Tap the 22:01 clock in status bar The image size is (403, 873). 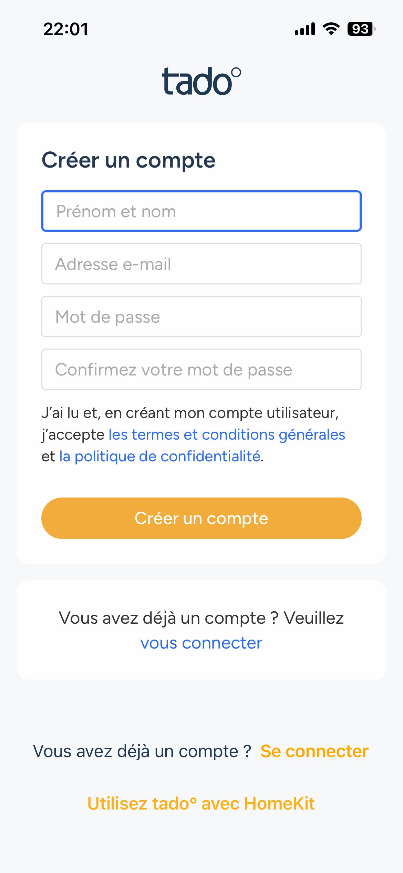coord(66,29)
